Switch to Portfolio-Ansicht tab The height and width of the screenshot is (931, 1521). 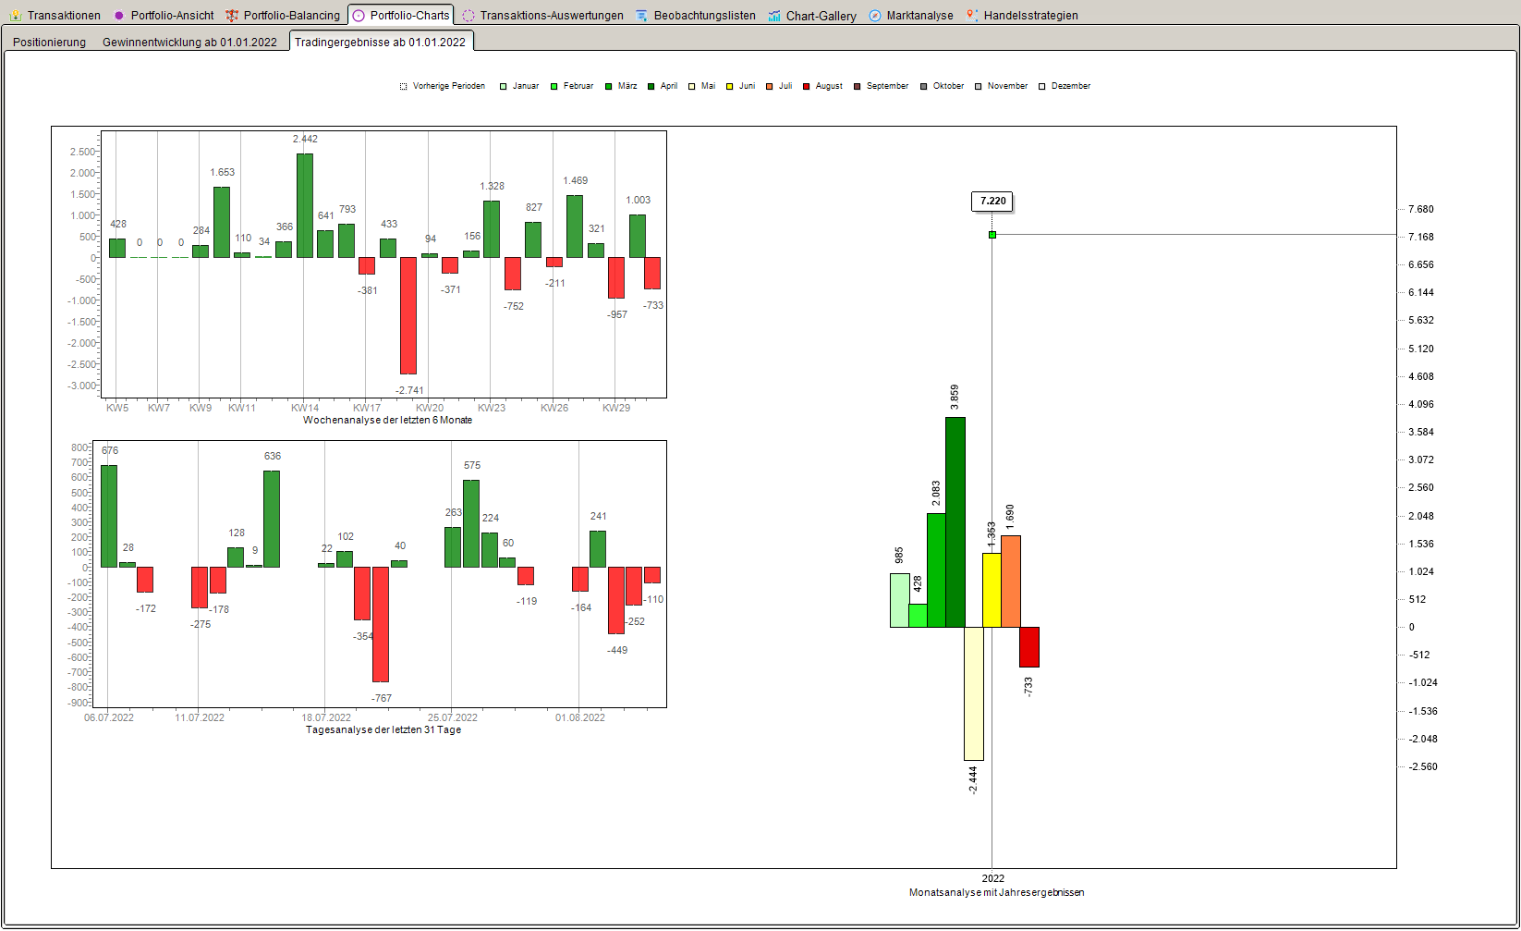[x=164, y=16]
